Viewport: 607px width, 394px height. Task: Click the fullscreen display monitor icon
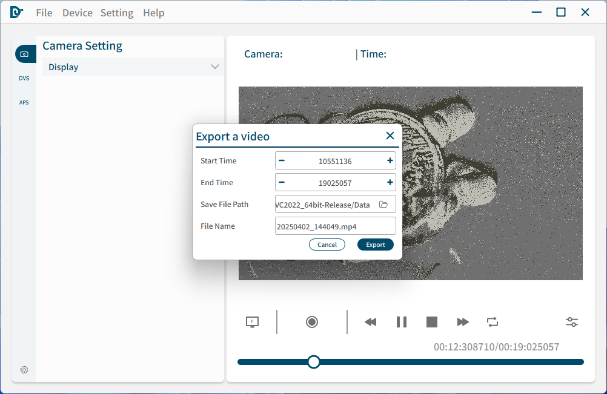(x=253, y=322)
